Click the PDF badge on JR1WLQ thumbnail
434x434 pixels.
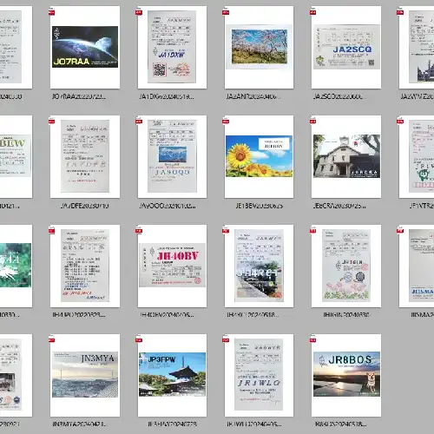click(226, 340)
